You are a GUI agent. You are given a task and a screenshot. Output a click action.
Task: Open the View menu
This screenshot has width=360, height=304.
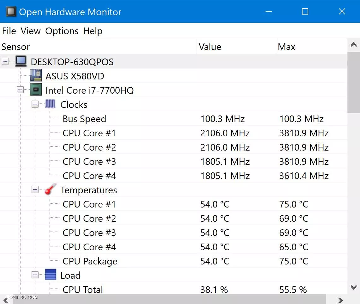click(31, 31)
